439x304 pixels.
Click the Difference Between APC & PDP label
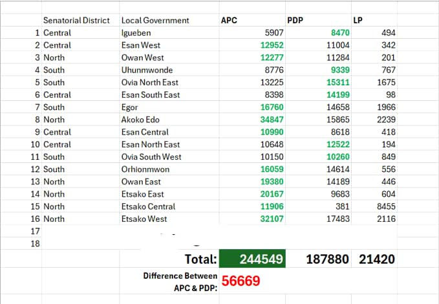[x=180, y=281]
